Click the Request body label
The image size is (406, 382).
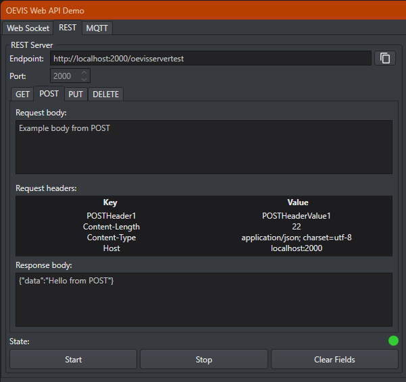click(41, 113)
